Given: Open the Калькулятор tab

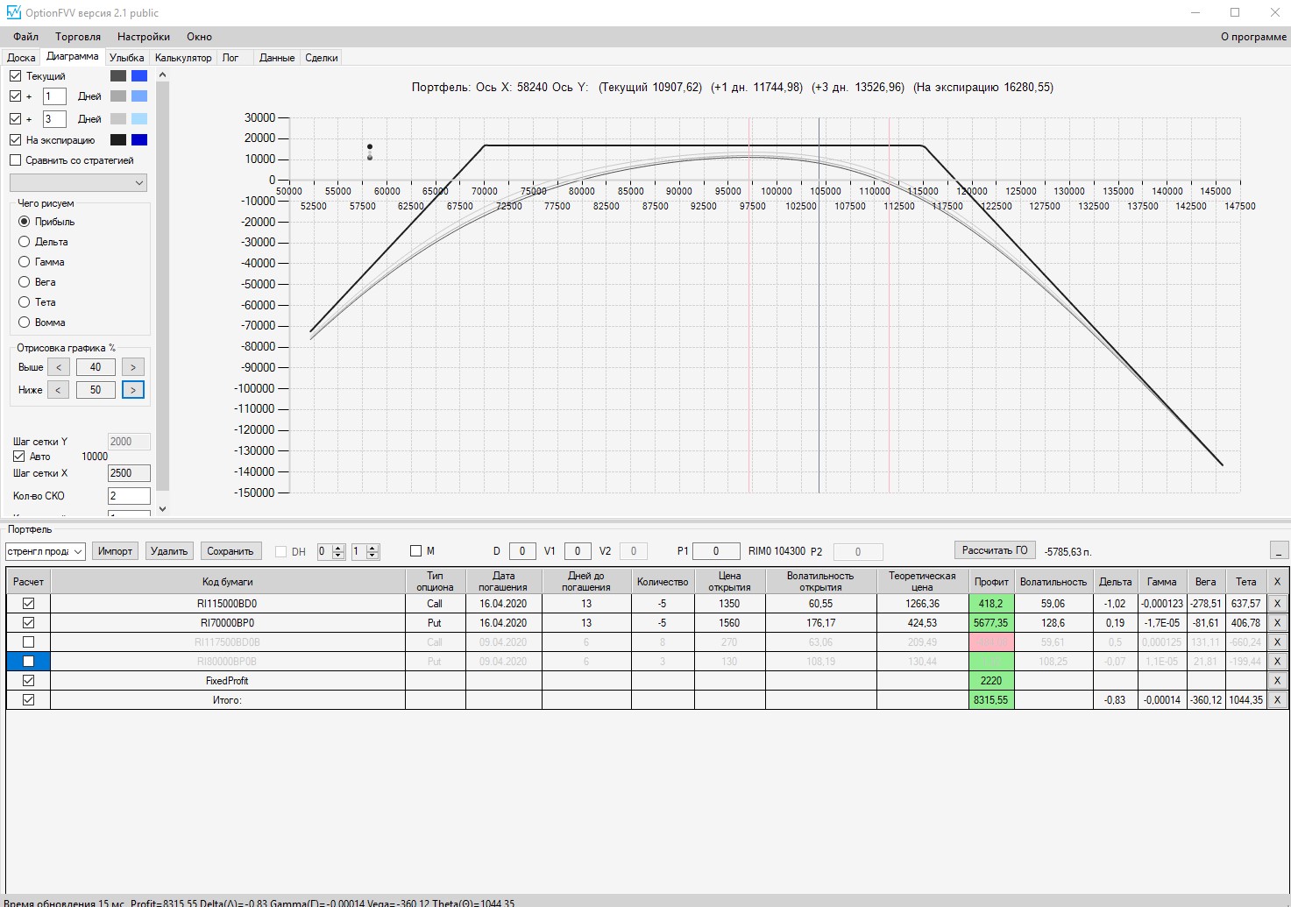Looking at the screenshot, I should [x=183, y=58].
